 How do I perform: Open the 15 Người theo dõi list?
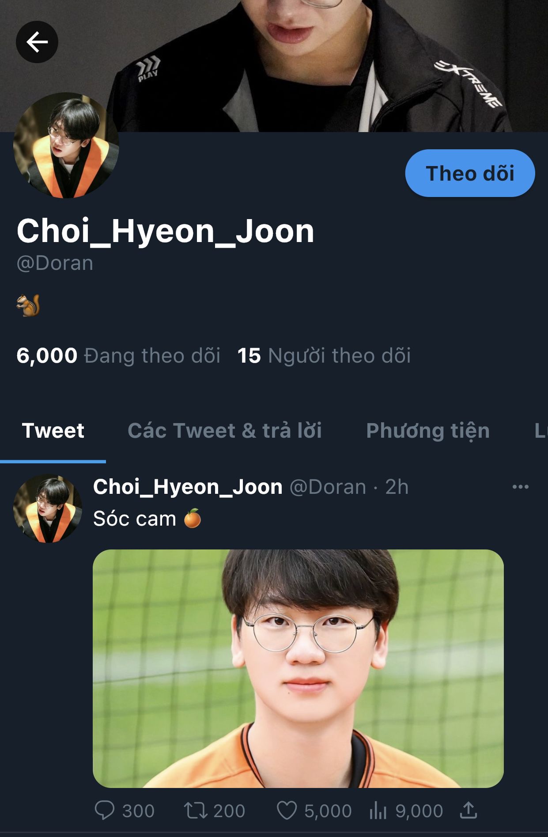pyautogui.click(x=324, y=356)
